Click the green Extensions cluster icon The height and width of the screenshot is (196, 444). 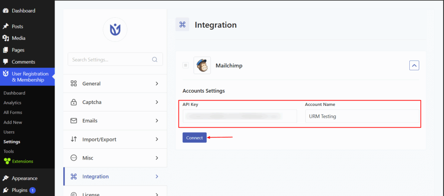(x=7, y=161)
